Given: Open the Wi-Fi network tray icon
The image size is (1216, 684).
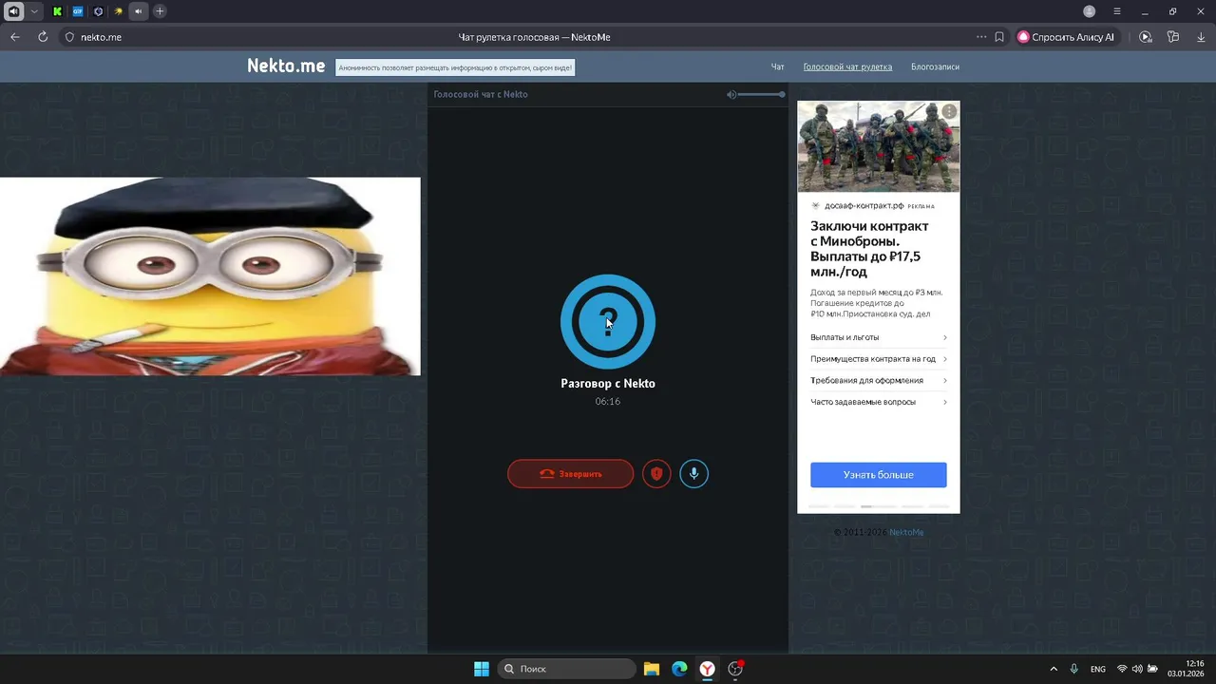Looking at the screenshot, I should (x=1122, y=669).
